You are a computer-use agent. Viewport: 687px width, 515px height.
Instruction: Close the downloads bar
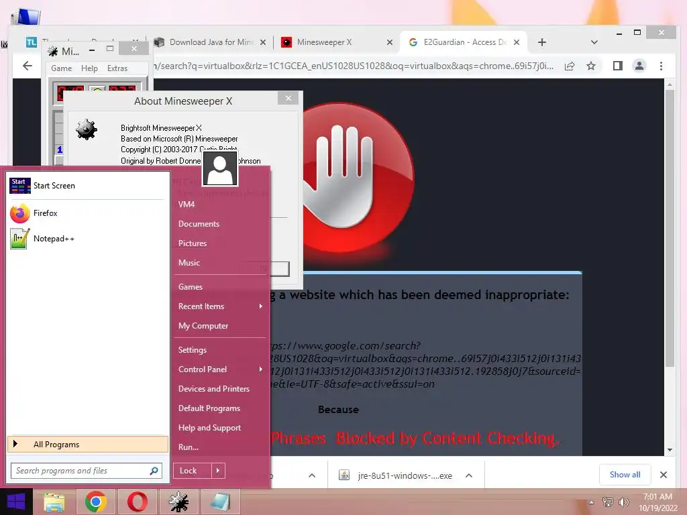664,475
